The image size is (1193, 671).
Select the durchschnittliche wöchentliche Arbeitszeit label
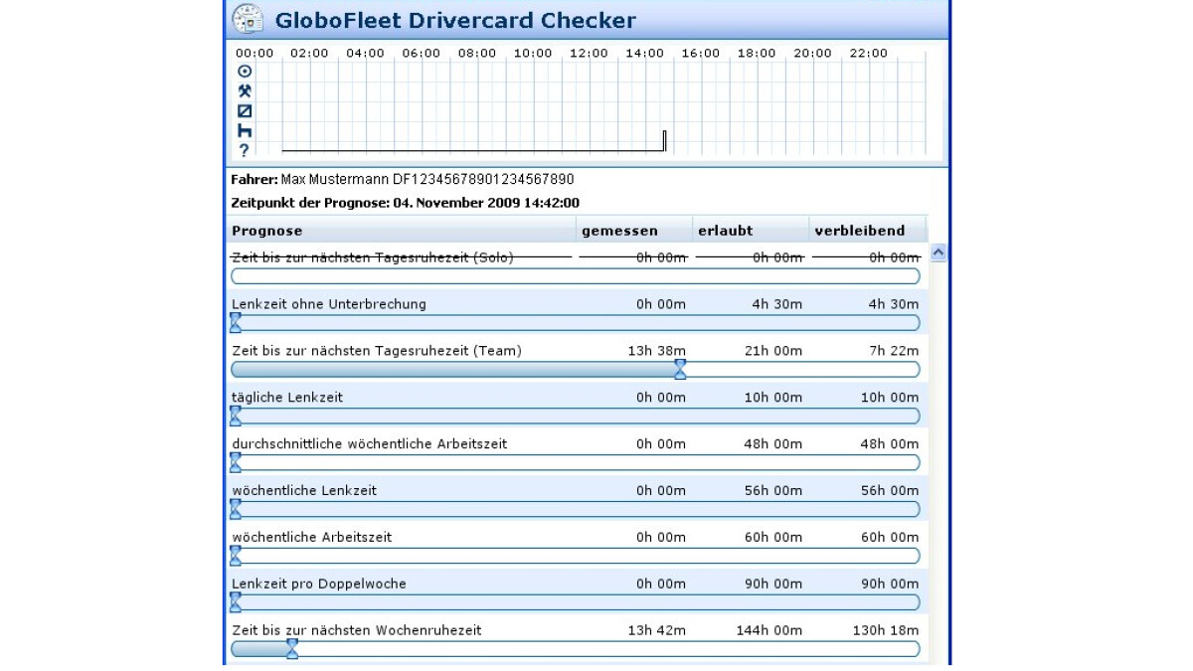[x=370, y=444]
